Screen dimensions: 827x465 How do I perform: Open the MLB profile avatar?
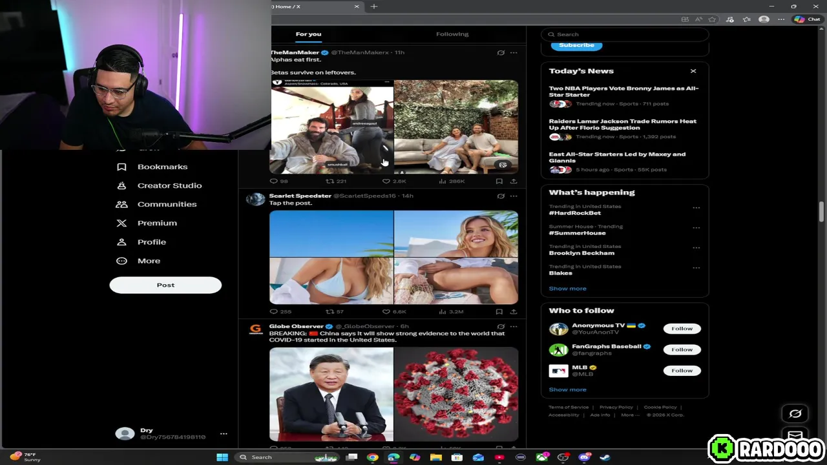(x=558, y=371)
